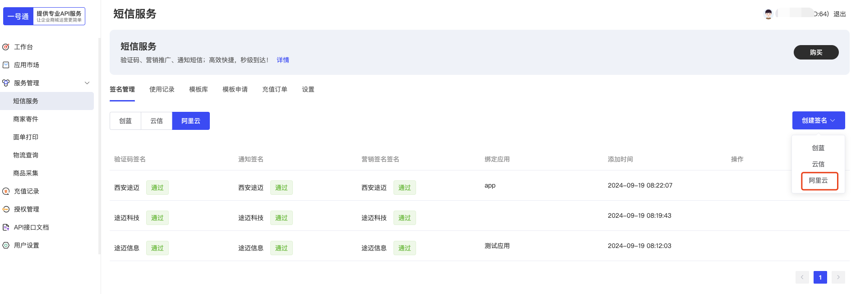Viewport: 856px width, 294px height.
Task: Switch to 设置 tab
Action: click(x=308, y=89)
